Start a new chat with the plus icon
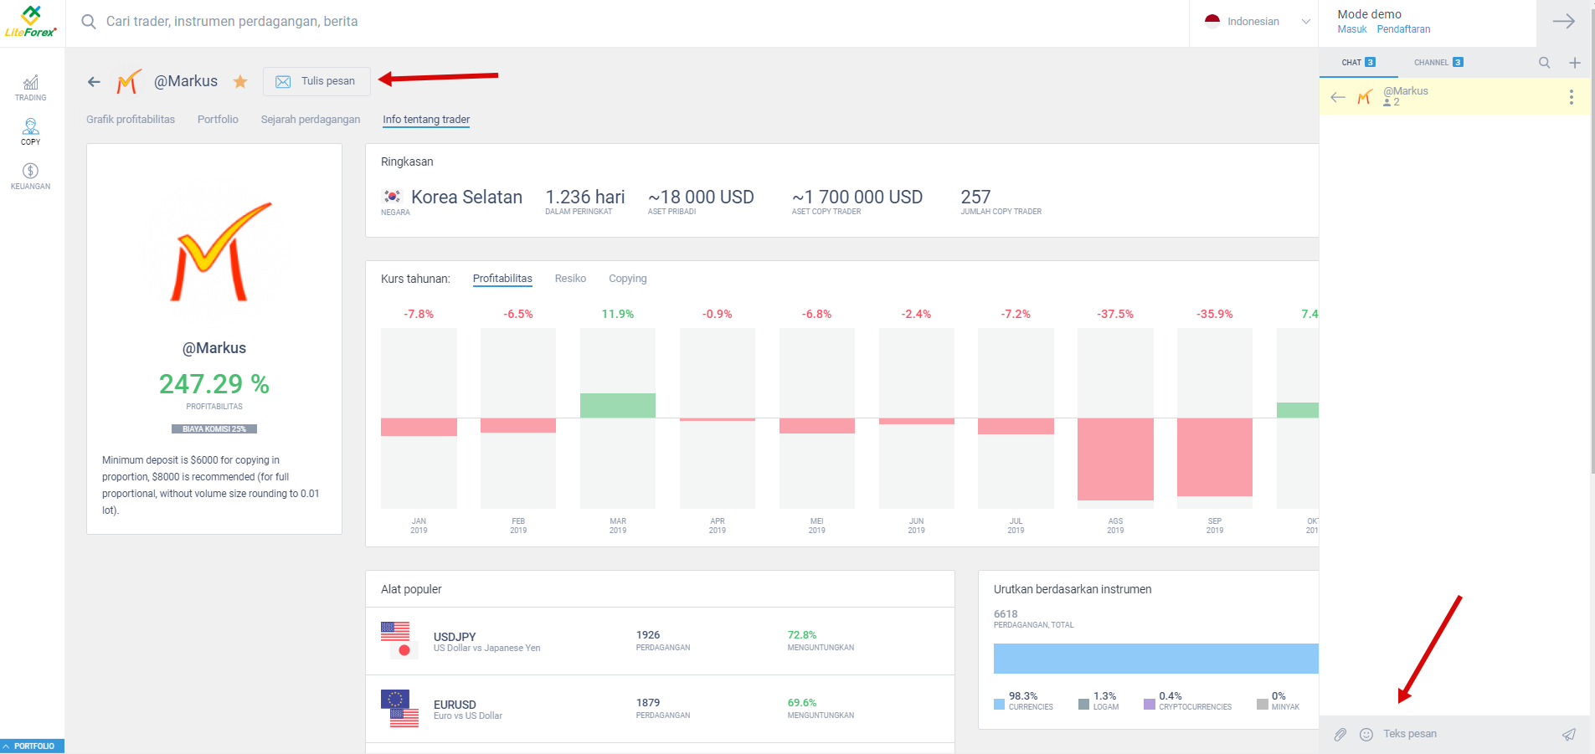Screen dimensions: 1595x754 1575,62
